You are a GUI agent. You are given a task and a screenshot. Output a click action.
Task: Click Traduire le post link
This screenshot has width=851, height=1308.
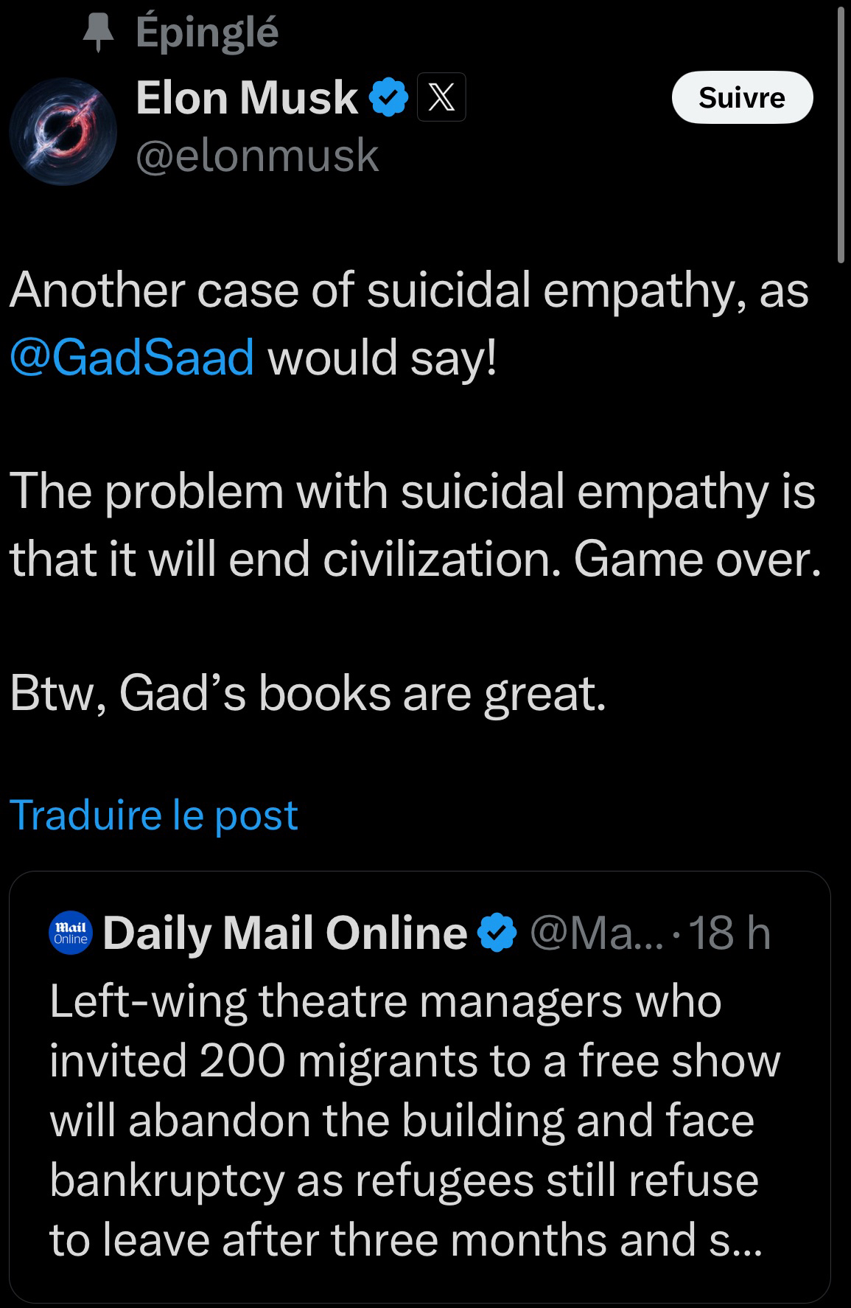(x=154, y=815)
